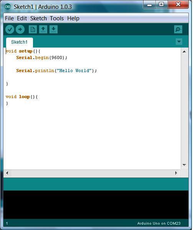Maximize the Arduino window

click(162, 4)
